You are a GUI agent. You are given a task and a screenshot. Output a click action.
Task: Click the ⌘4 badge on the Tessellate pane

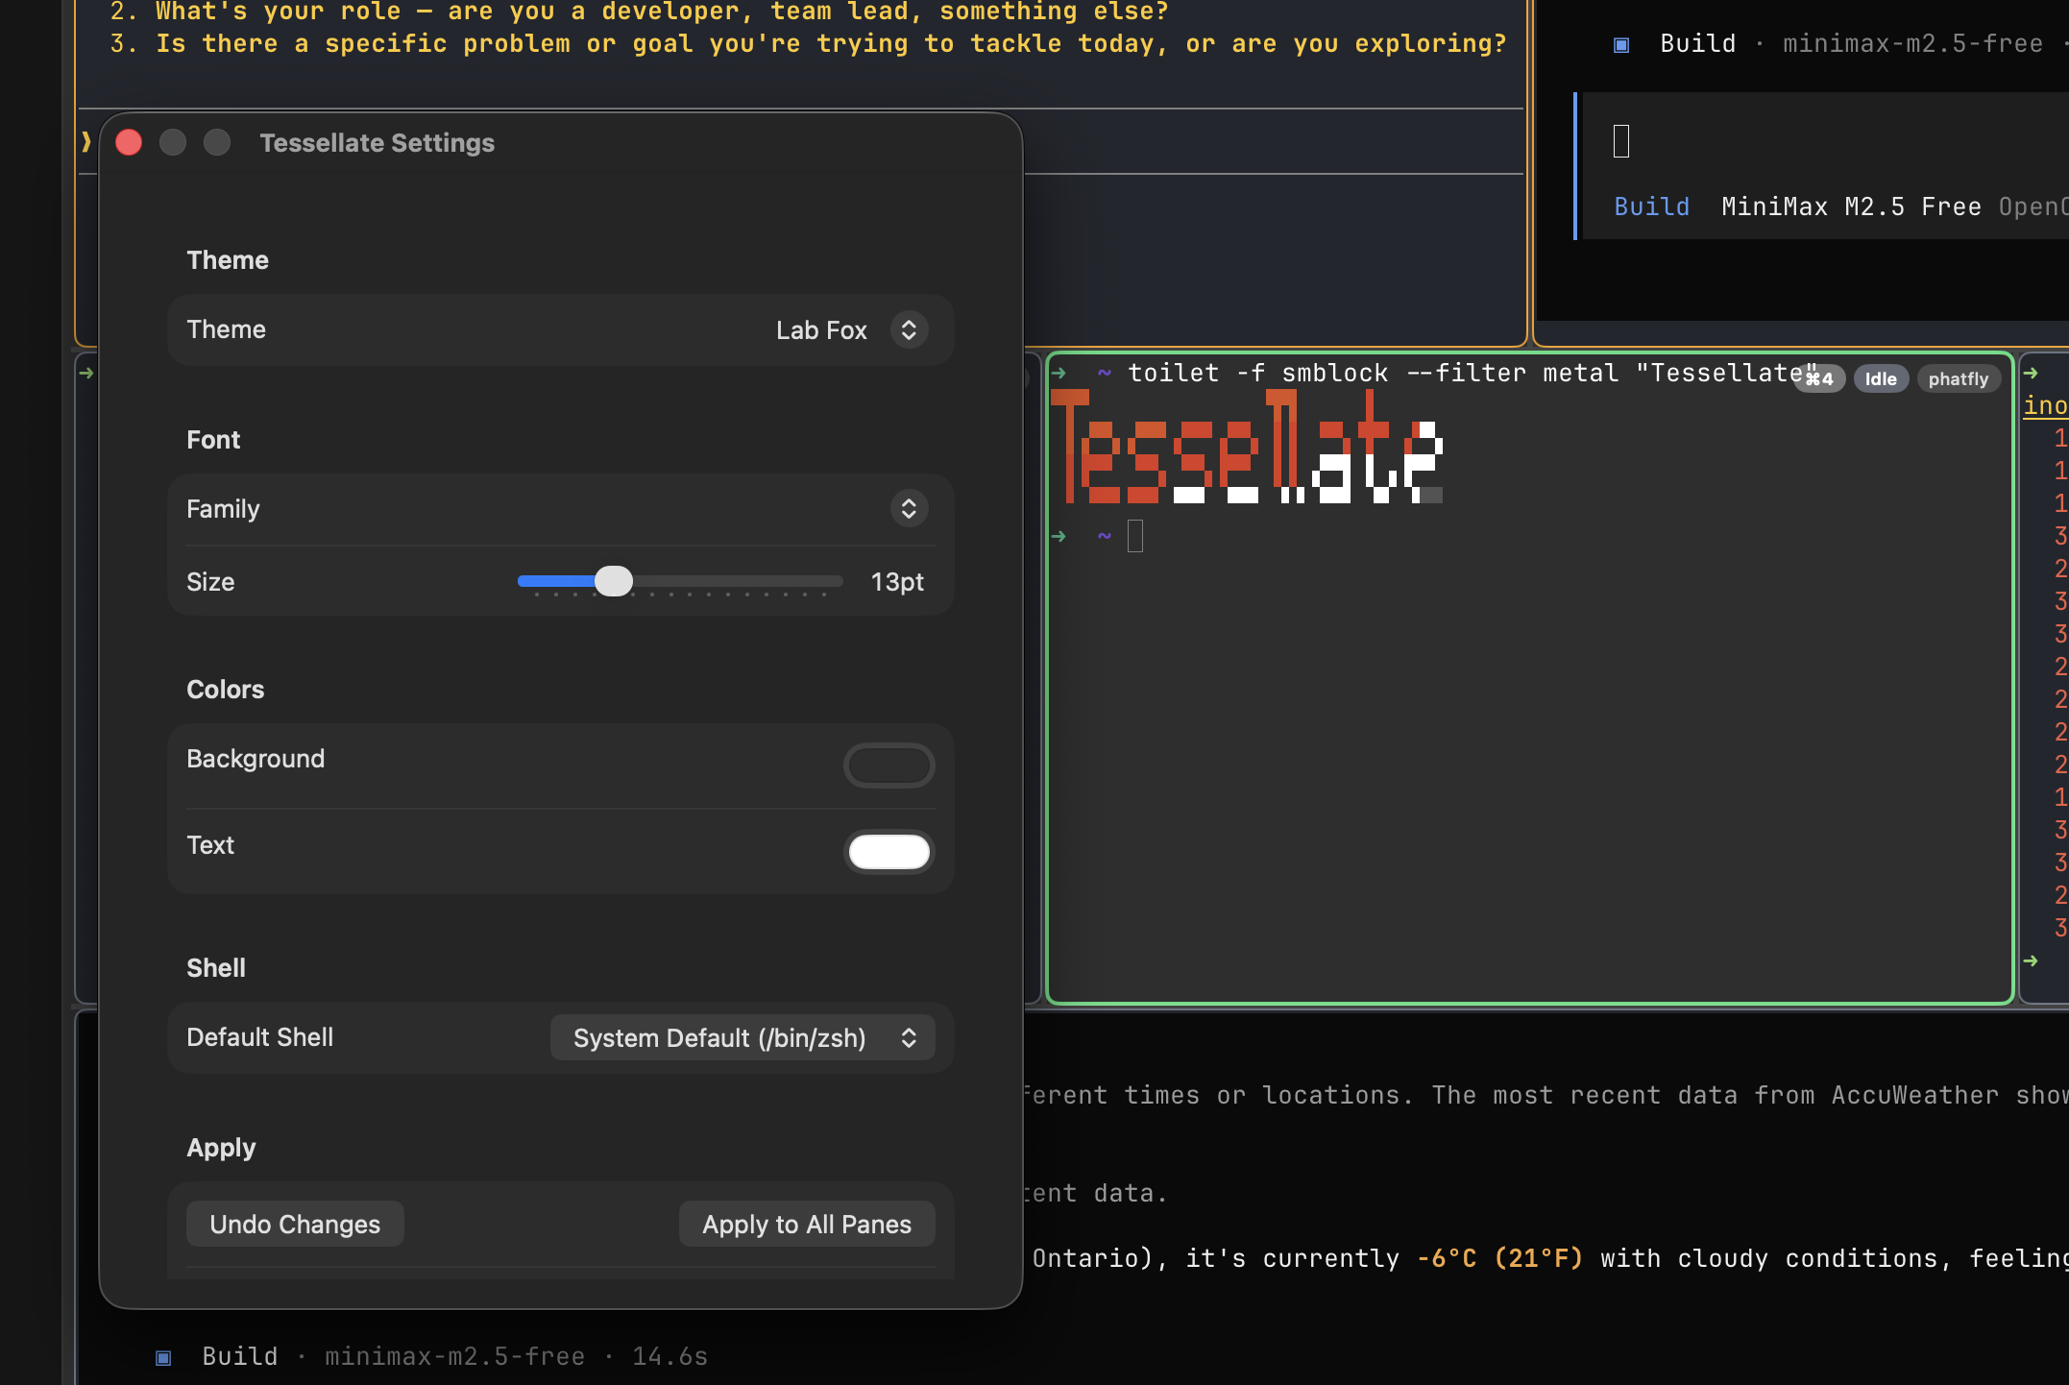click(1818, 378)
